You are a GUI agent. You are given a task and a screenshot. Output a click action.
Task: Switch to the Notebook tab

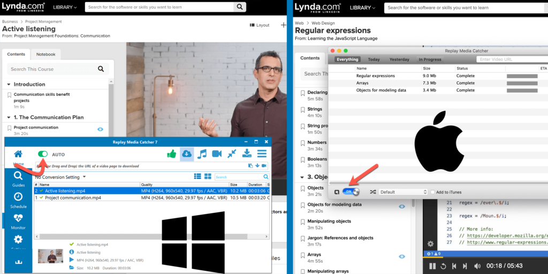[x=46, y=54]
